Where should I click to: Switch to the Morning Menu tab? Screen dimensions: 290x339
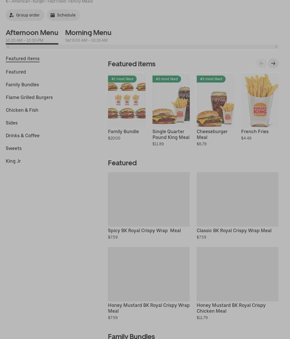click(x=88, y=36)
